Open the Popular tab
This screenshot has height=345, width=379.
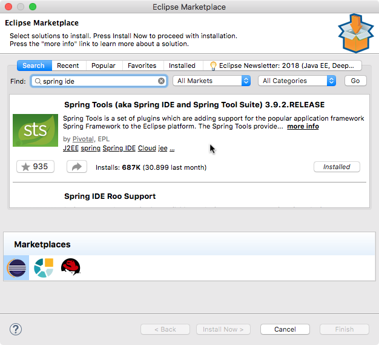click(x=104, y=65)
